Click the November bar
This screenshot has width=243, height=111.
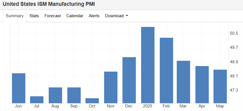tap(111, 87)
